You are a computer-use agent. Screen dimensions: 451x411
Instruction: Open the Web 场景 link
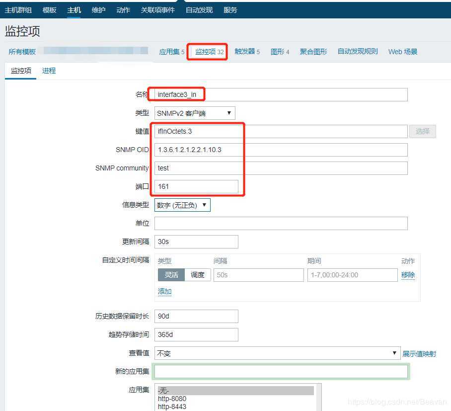point(403,52)
